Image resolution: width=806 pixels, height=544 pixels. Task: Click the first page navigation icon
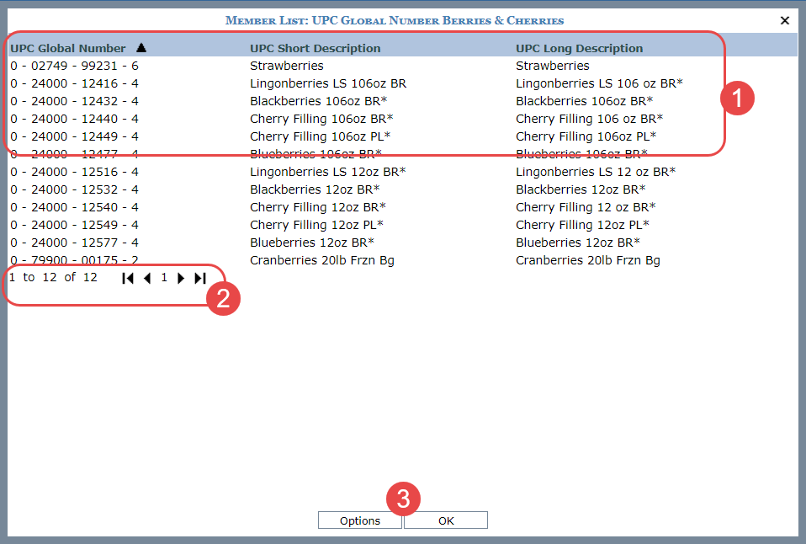128,278
